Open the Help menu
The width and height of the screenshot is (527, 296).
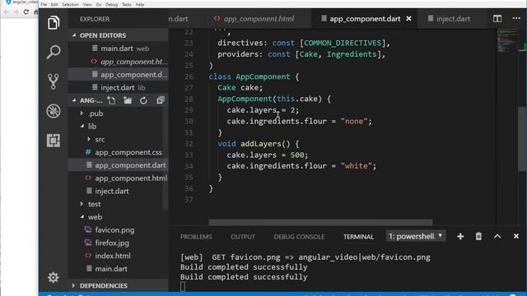[x=140, y=4]
